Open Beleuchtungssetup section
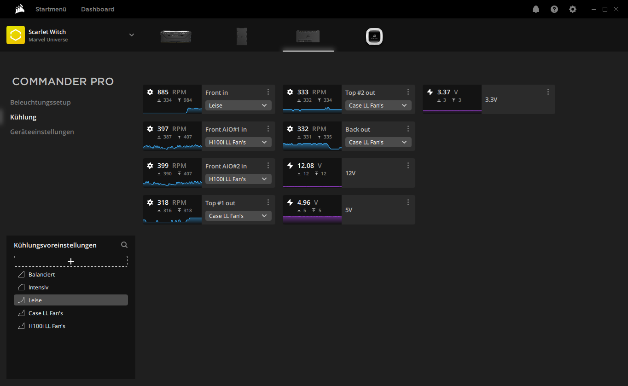 (x=41, y=102)
